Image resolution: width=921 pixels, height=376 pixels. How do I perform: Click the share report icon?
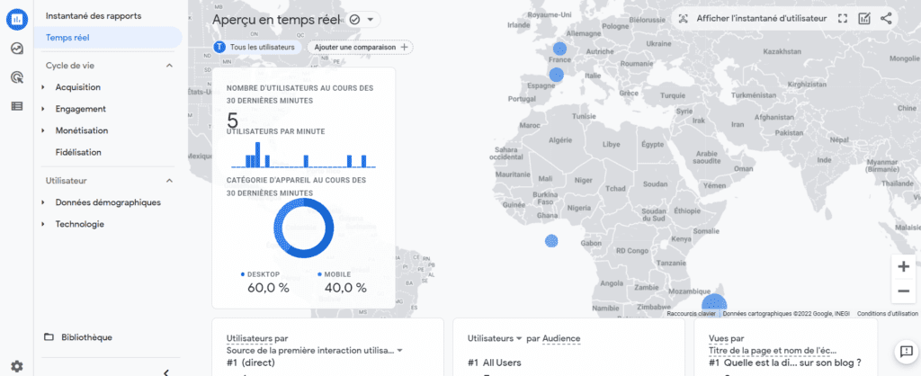(886, 18)
